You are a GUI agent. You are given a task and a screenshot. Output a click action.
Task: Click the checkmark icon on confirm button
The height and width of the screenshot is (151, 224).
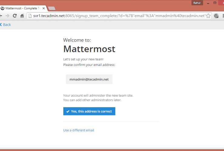point(68,111)
